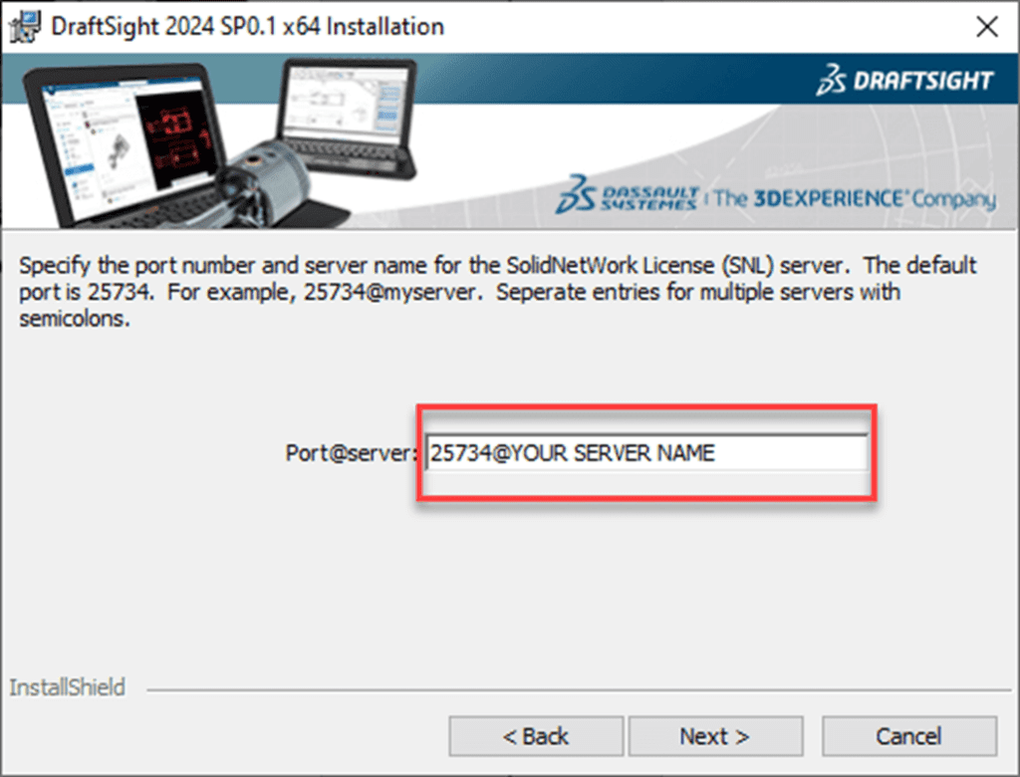This screenshot has width=1020, height=777.
Task: Click the Port@server field label
Action: click(x=354, y=453)
